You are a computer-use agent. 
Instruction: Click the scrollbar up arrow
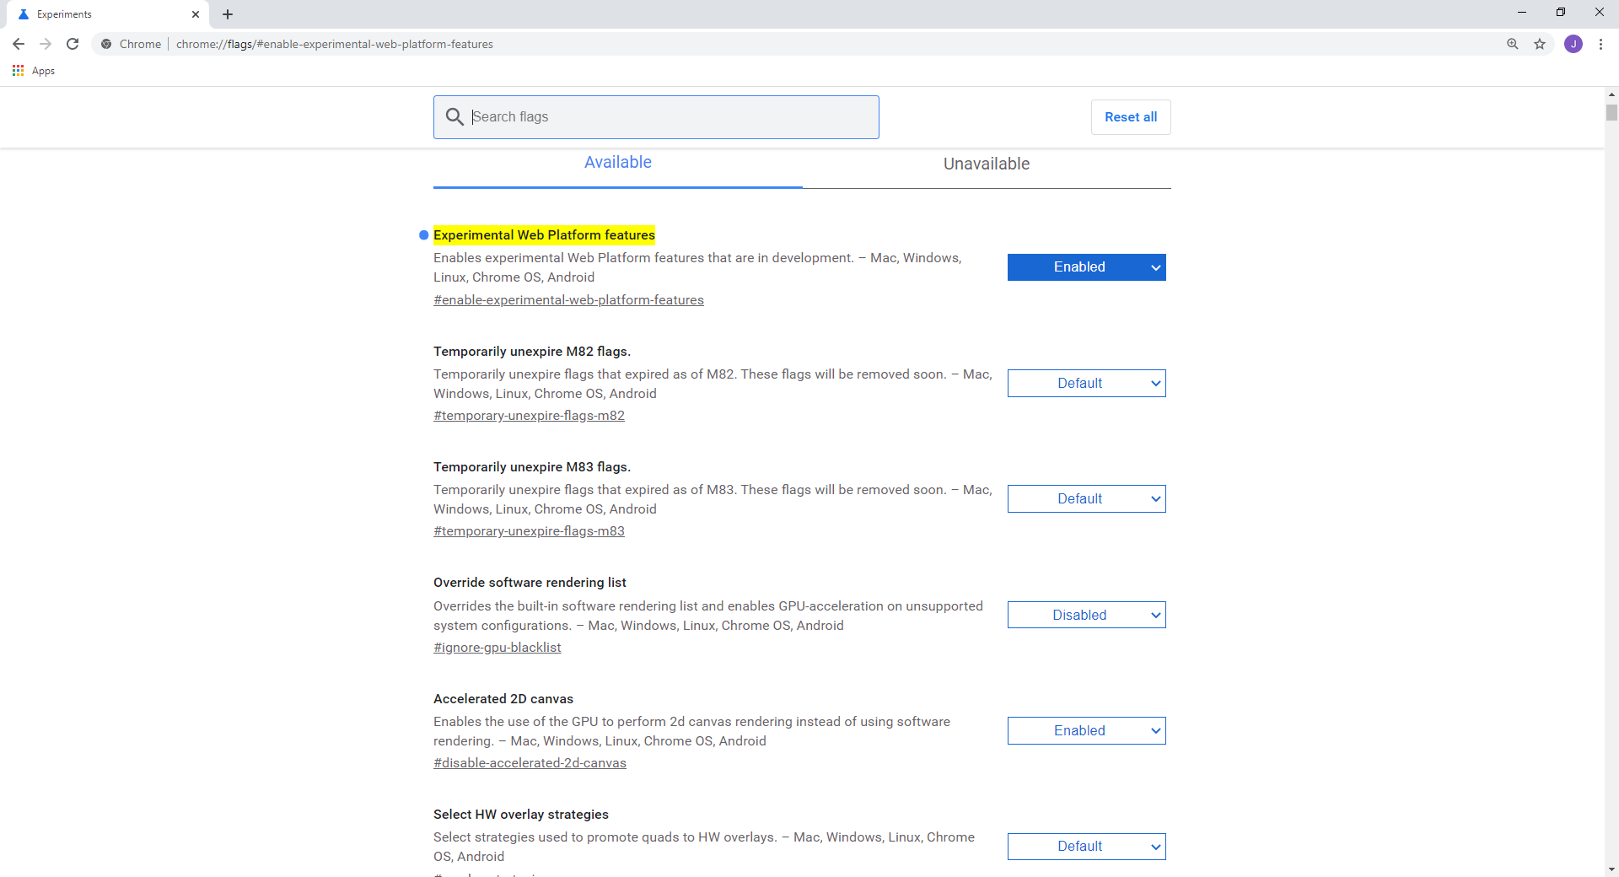point(1611,94)
